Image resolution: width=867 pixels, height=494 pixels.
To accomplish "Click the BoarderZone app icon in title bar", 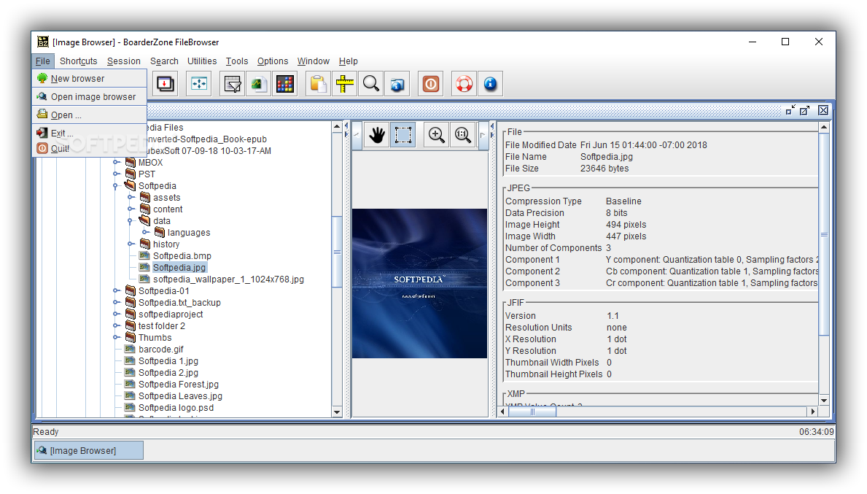I will 42,42.
